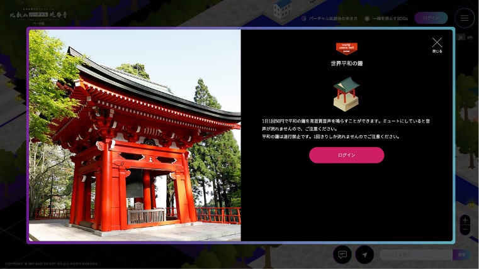The width and height of the screenshot is (479, 269).
Task: Open the chat speech bubble icon
Action: click(x=342, y=255)
